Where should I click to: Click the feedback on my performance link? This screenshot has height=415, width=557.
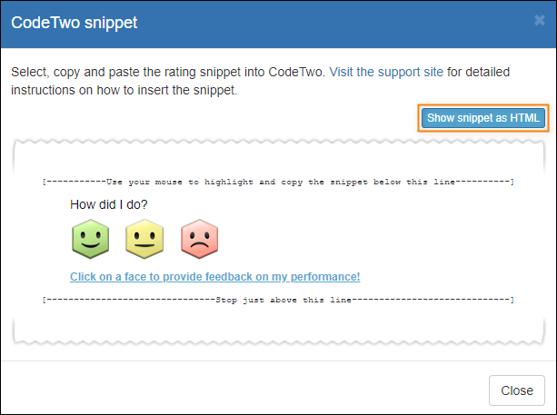pos(215,277)
